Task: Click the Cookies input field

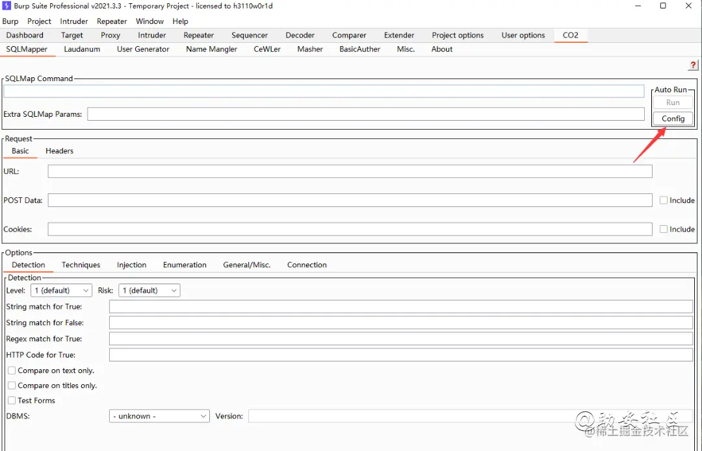Action: pyautogui.click(x=350, y=229)
